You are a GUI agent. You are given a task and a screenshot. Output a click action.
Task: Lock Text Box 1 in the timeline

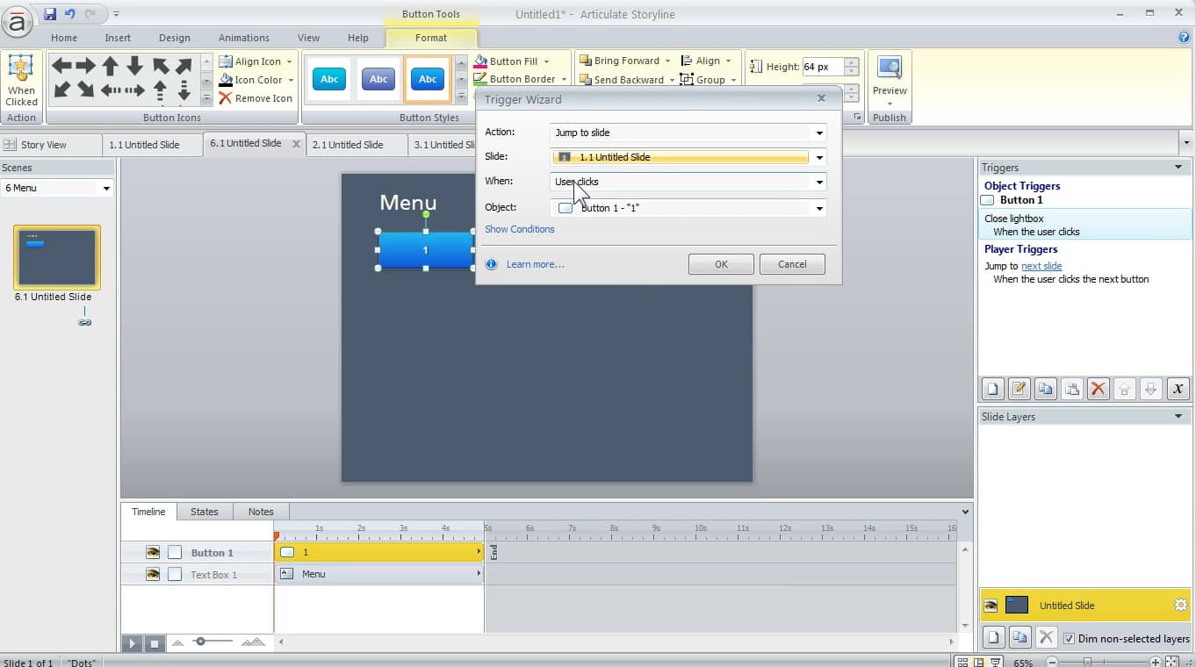coord(175,574)
